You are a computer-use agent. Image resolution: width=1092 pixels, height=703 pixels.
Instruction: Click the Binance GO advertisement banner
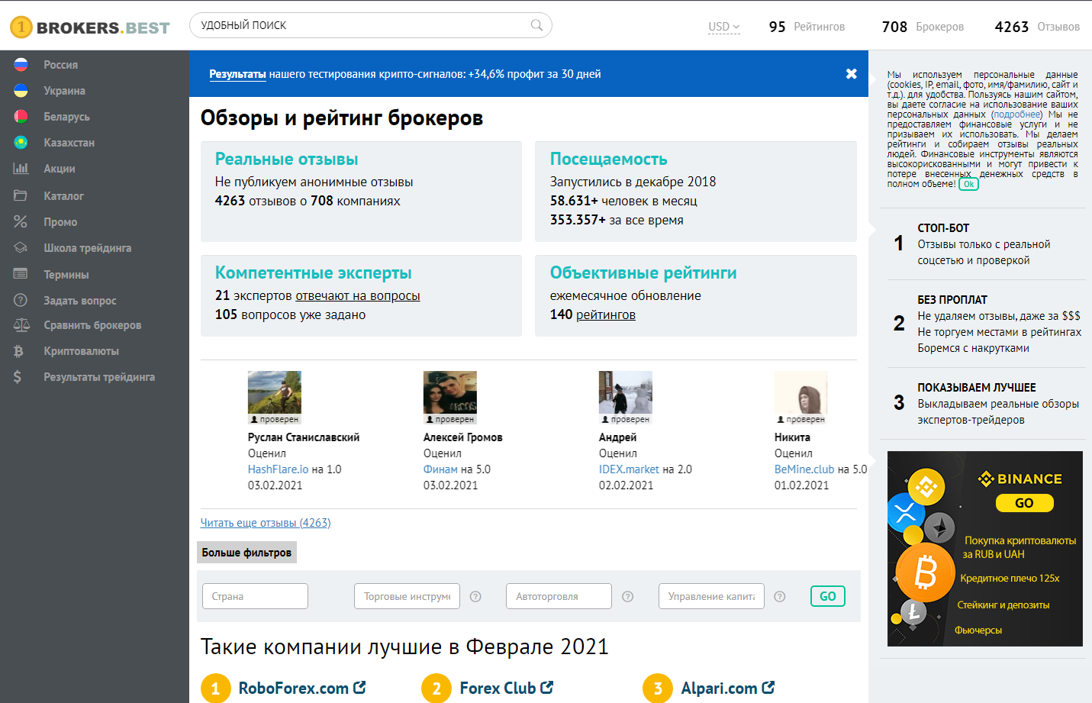click(984, 549)
